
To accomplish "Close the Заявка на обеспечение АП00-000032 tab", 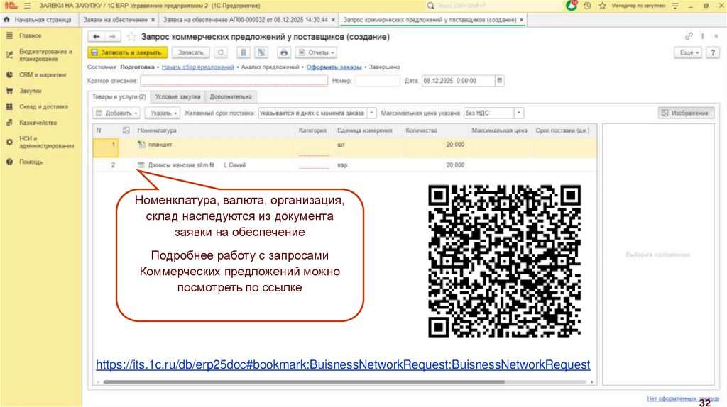I will click(x=333, y=20).
